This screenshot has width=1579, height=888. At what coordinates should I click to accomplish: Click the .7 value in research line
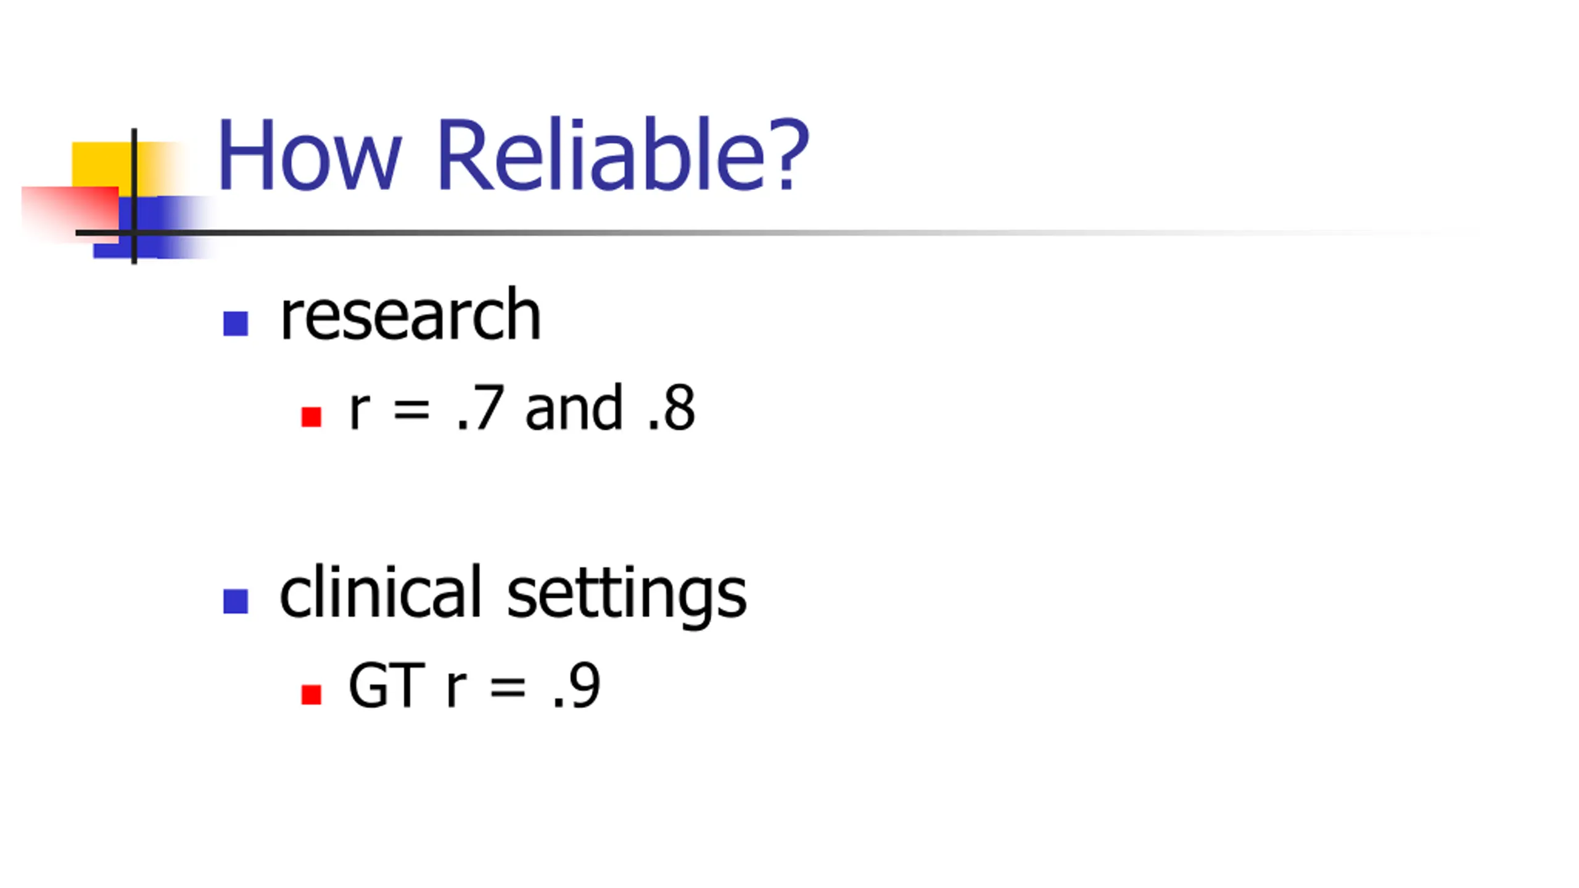coord(480,407)
